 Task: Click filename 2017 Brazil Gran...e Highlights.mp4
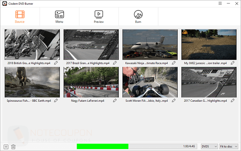coord(88,63)
